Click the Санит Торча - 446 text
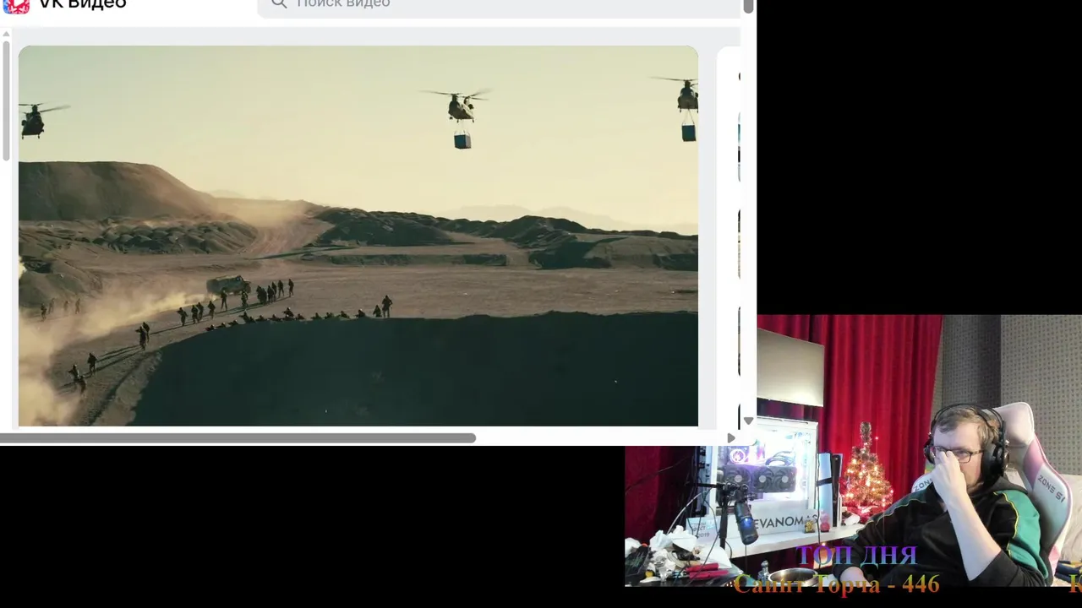The height and width of the screenshot is (608, 1082). click(836, 584)
